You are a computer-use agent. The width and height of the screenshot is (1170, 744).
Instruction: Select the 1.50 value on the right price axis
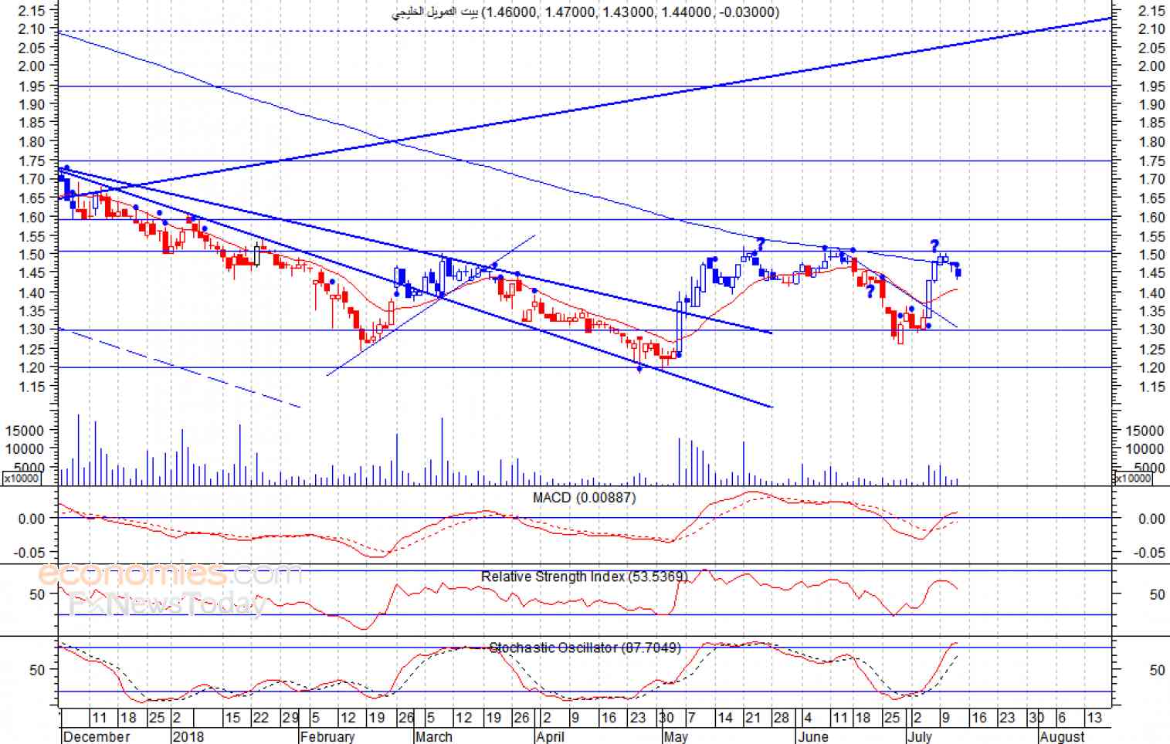click(x=1151, y=255)
